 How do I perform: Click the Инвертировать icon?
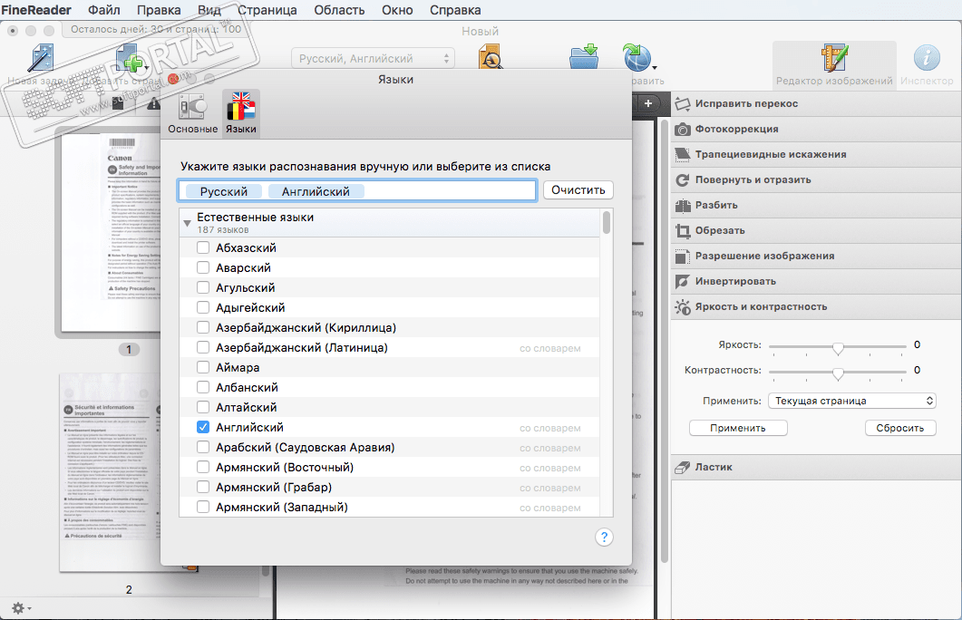tap(682, 282)
